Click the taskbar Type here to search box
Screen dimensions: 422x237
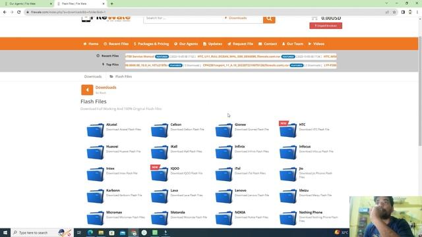[x=42, y=232]
